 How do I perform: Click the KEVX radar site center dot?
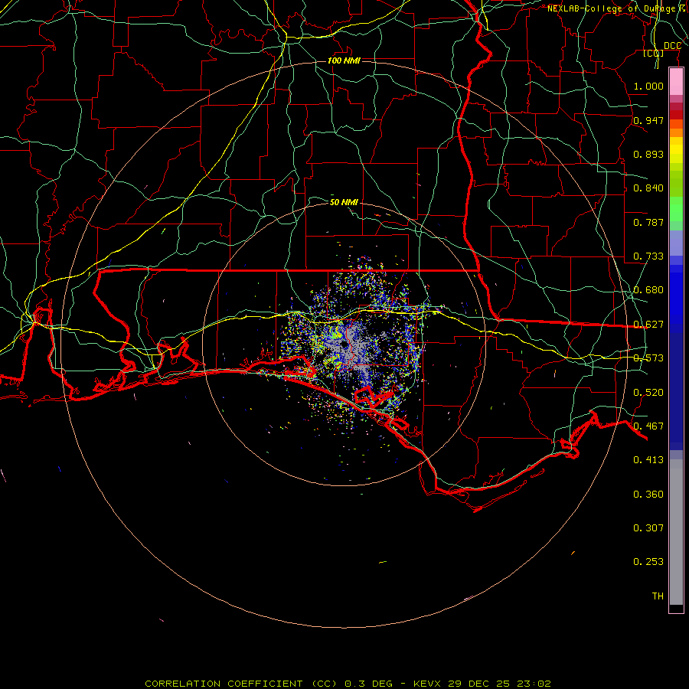point(344,345)
